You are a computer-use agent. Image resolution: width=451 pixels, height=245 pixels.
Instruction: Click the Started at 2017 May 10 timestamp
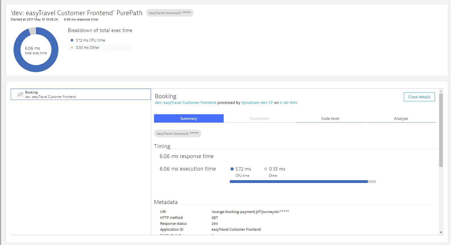[x=35, y=19]
